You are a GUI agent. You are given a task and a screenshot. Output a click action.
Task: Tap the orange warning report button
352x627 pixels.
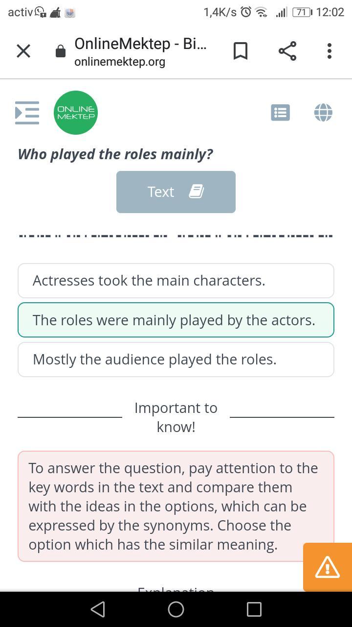tap(327, 567)
